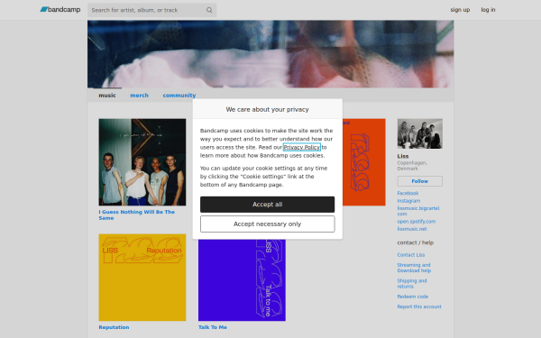
Task: Open Streaming and Download help
Action: 414,268
